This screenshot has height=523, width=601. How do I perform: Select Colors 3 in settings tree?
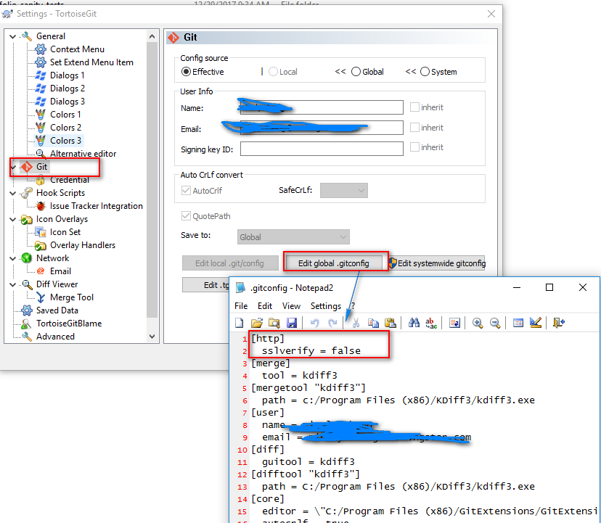tap(65, 141)
